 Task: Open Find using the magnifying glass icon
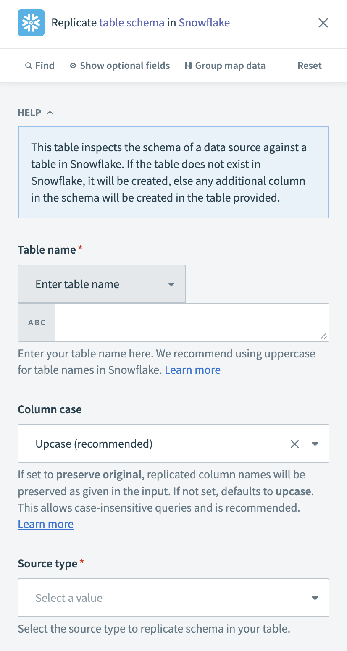click(x=29, y=66)
